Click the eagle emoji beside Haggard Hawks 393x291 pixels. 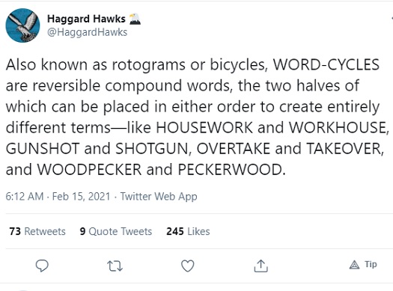click(x=135, y=19)
